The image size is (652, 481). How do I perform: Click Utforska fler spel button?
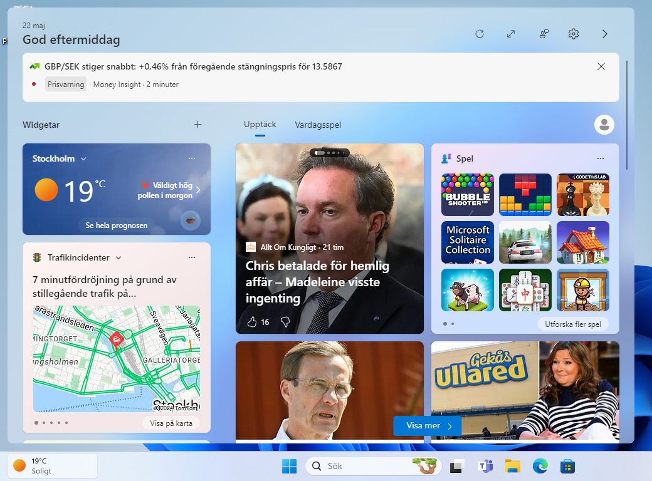point(573,324)
